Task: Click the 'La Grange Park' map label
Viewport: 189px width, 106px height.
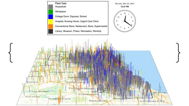Action: (61, 72)
